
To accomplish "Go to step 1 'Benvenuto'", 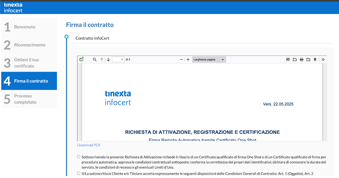I will coord(29,27).
